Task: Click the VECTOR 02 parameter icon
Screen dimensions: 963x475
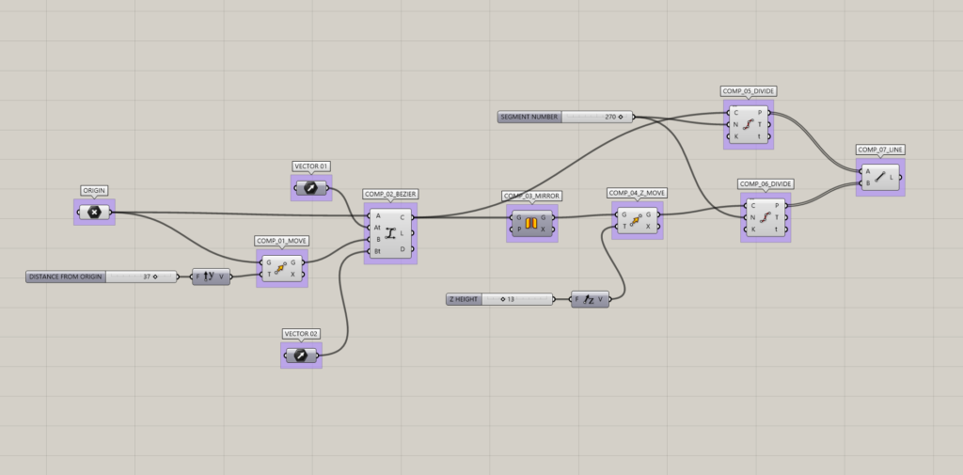Action: (301, 356)
